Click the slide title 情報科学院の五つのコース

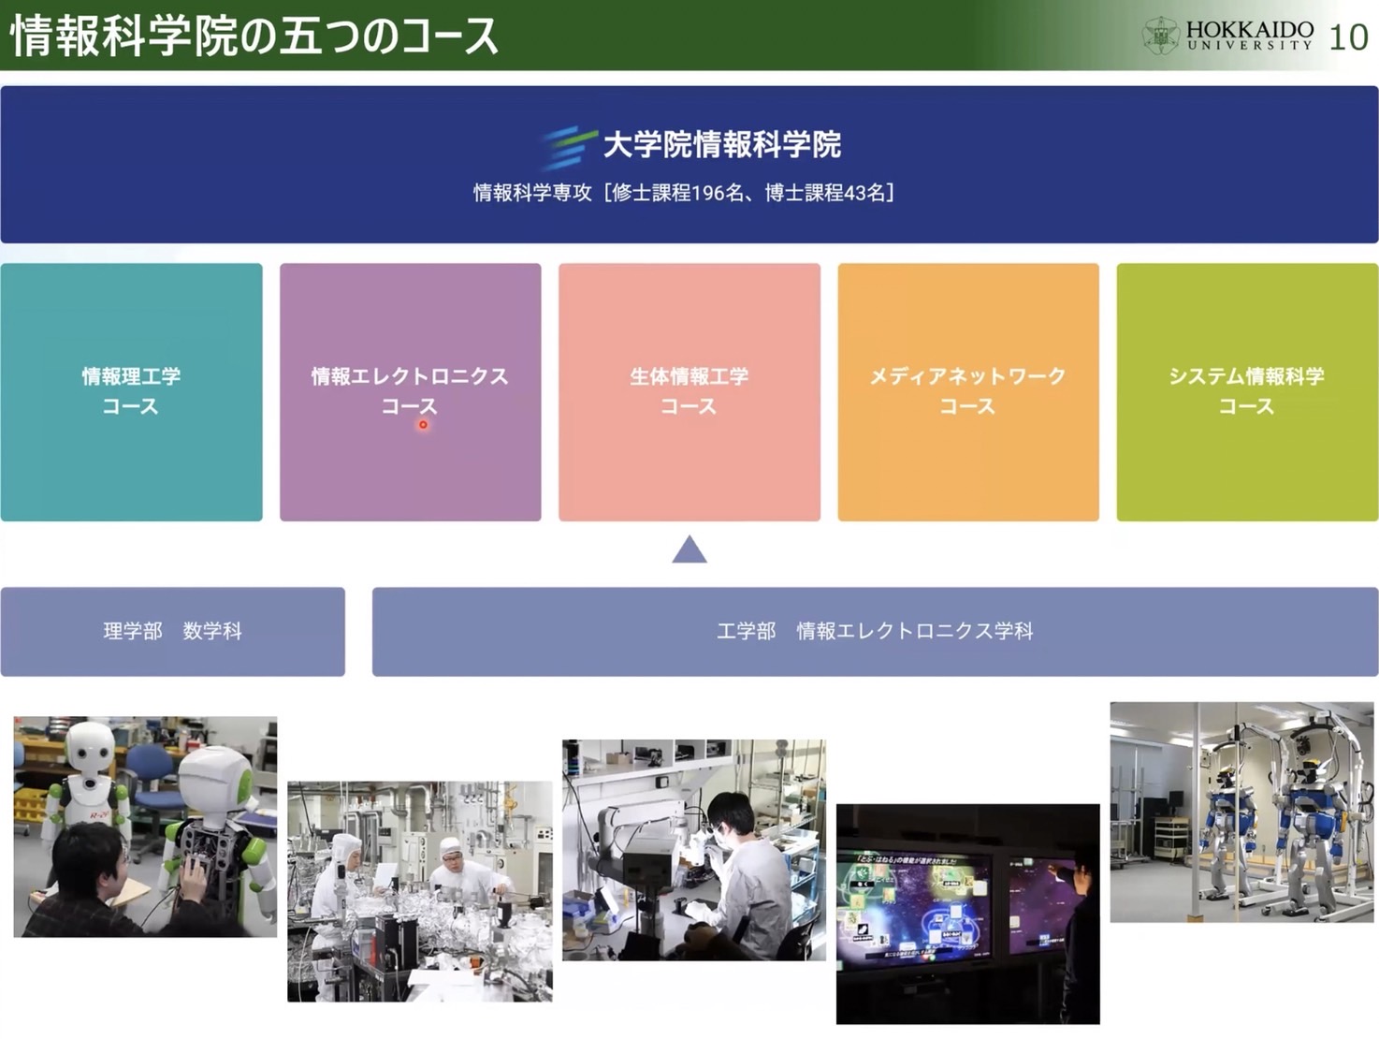(x=254, y=36)
